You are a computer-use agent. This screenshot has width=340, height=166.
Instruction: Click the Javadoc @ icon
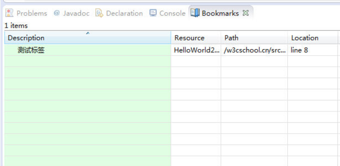56,13
